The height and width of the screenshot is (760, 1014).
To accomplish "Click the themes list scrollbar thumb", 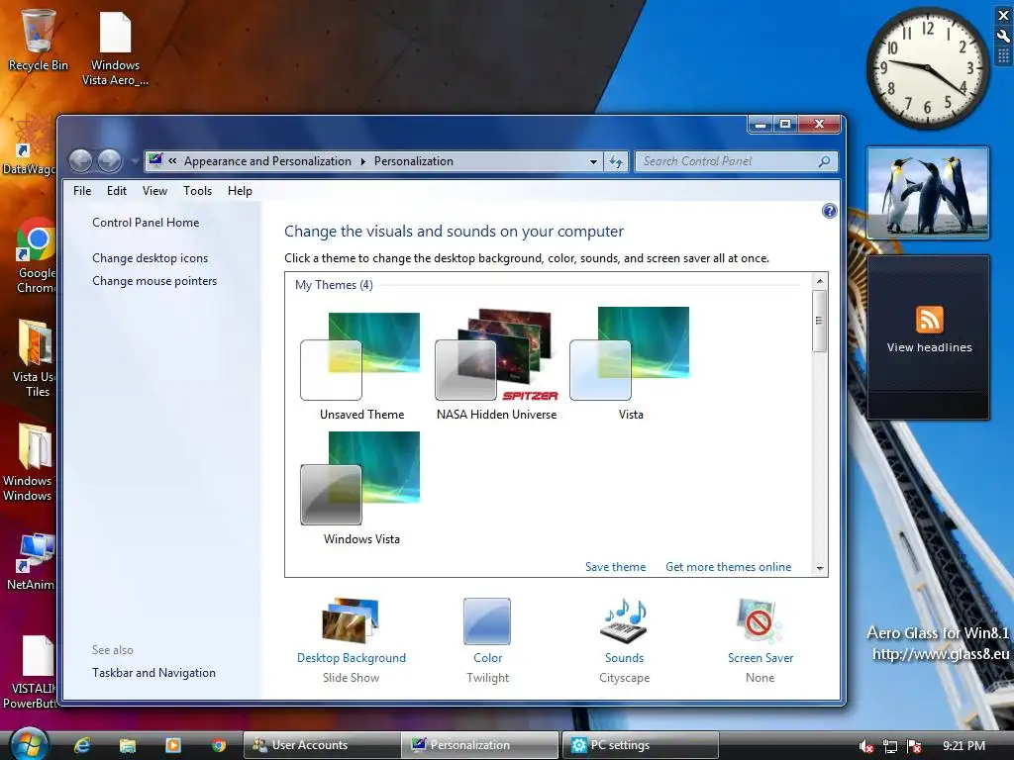I will pyautogui.click(x=819, y=322).
